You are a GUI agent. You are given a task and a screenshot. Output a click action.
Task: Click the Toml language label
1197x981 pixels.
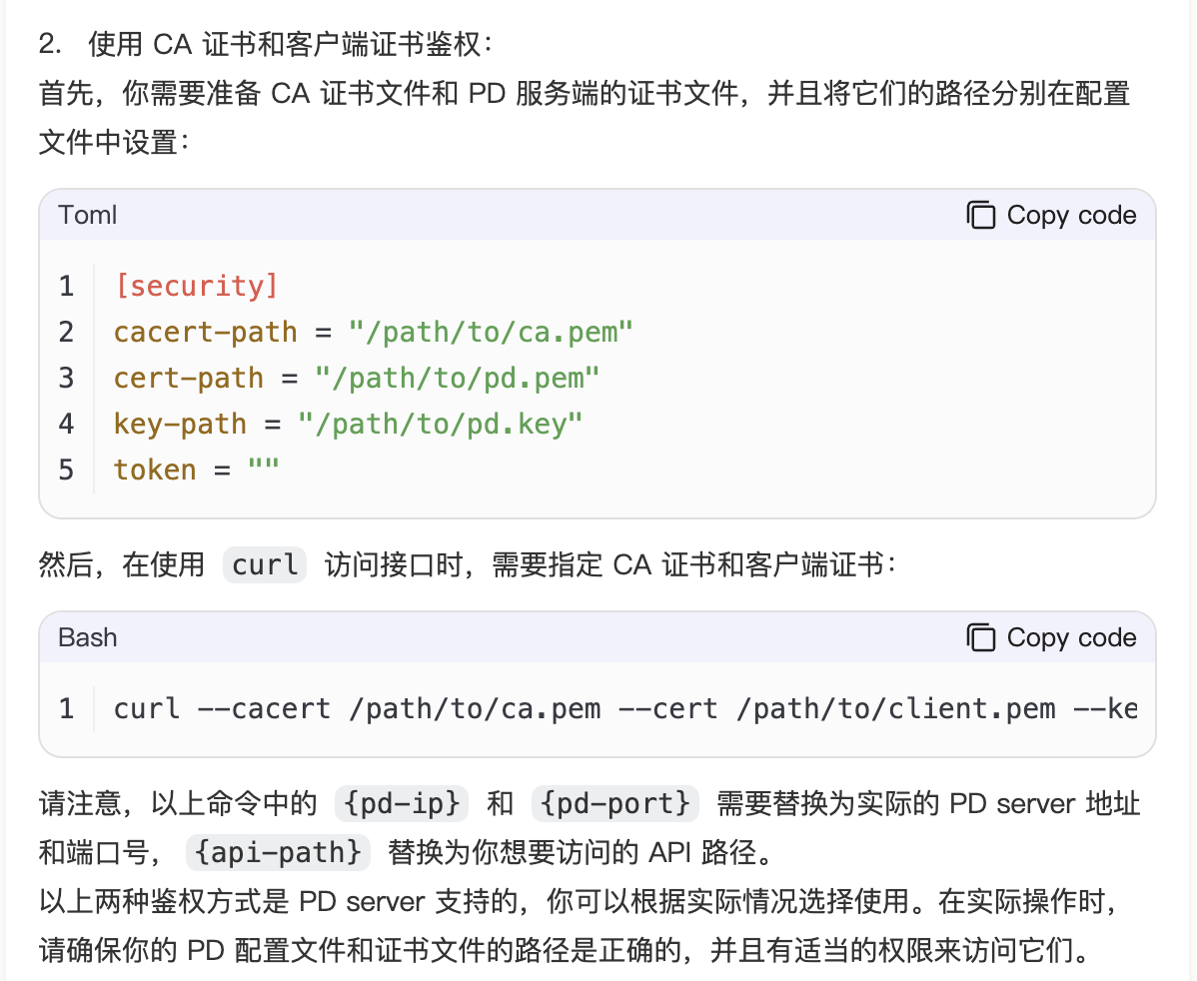tap(88, 215)
